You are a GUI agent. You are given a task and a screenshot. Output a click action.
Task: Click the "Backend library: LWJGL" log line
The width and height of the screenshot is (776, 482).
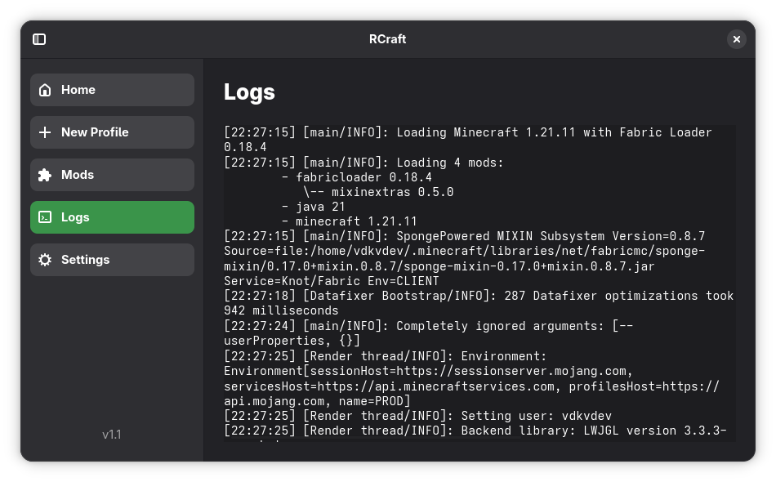tap(475, 431)
